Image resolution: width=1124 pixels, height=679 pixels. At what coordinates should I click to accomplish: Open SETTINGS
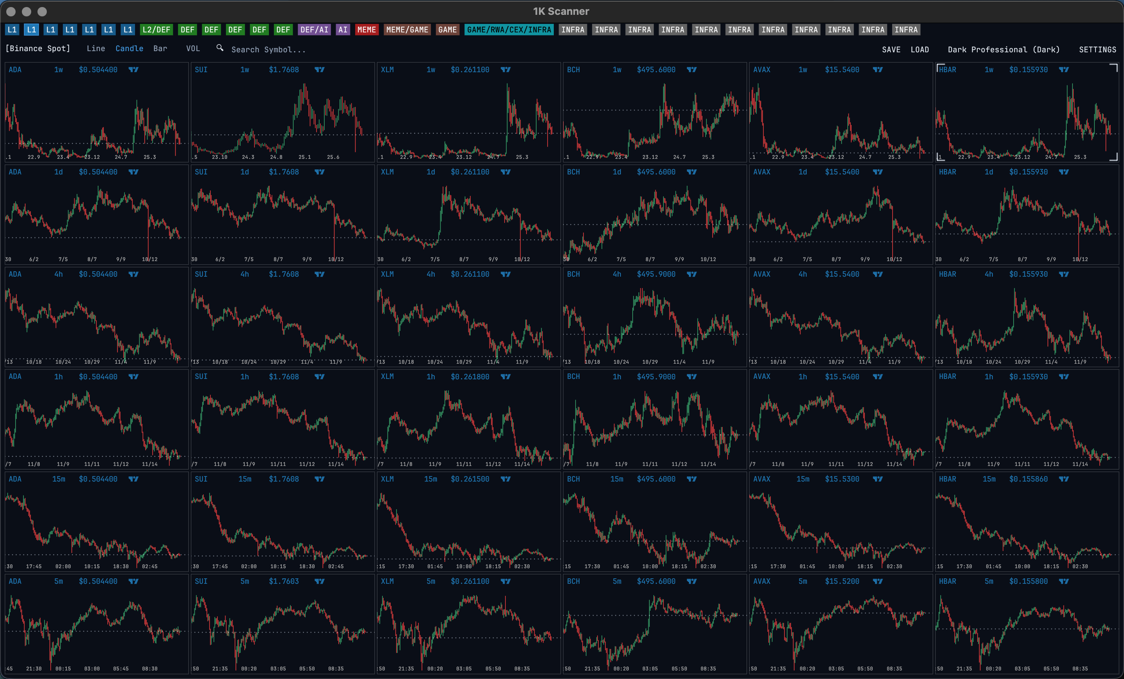click(1097, 49)
